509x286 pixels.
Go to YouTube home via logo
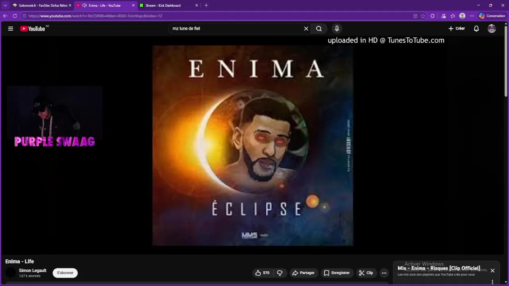tap(33, 29)
